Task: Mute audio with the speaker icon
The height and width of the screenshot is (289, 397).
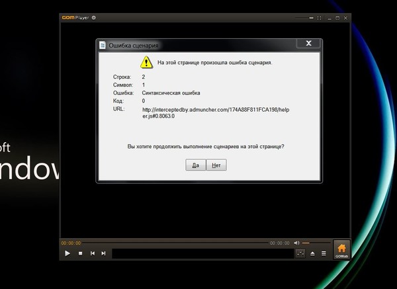Action: (296, 243)
